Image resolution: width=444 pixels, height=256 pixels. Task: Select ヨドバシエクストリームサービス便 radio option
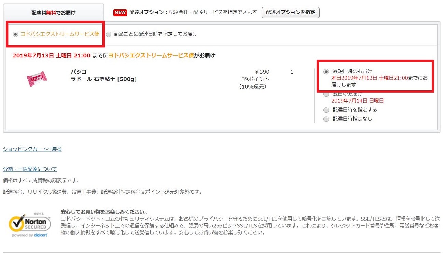15,34
